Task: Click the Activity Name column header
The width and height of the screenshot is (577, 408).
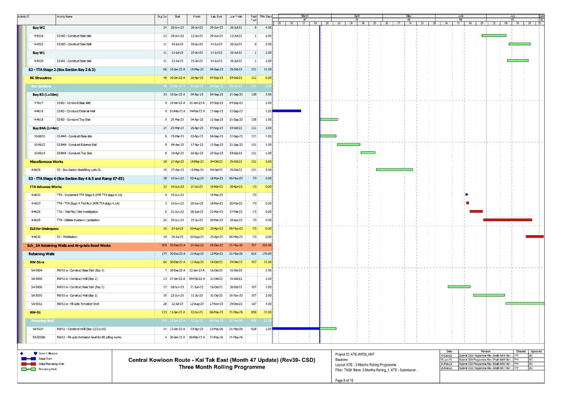Action: point(64,16)
